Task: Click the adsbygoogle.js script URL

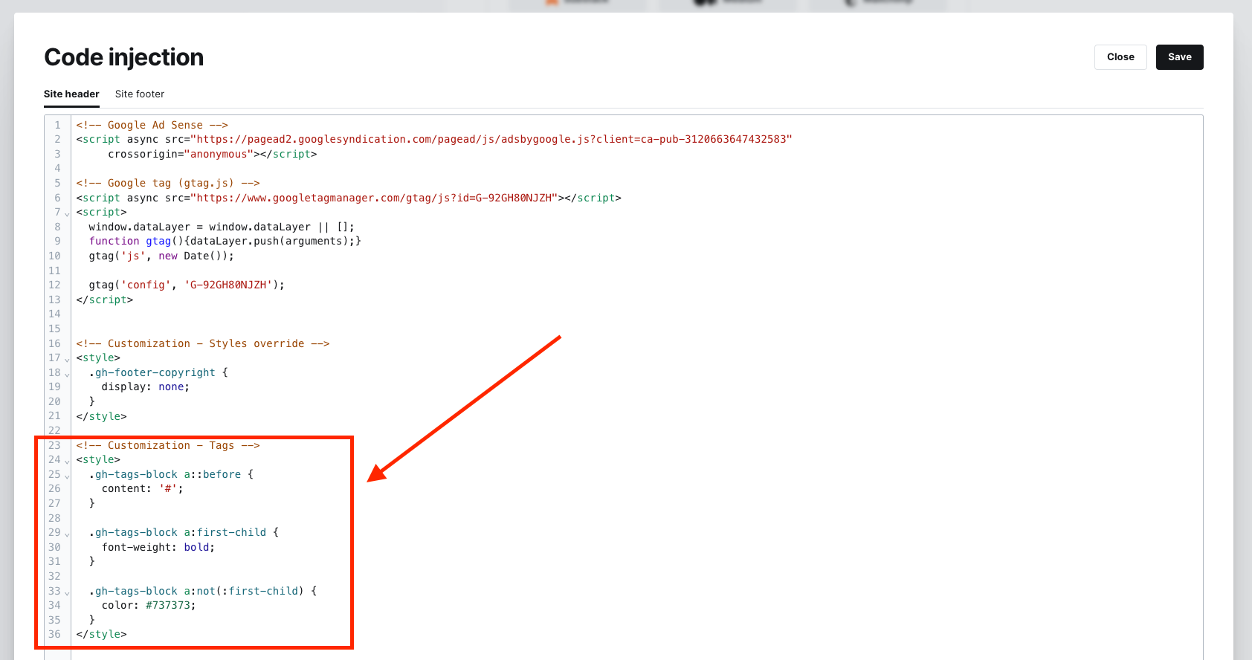Action: point(491,140)
